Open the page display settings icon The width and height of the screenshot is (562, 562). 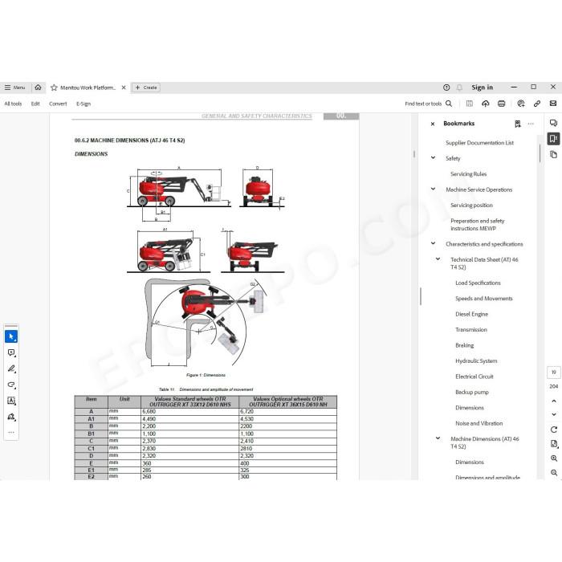click(x=554, y=444)
